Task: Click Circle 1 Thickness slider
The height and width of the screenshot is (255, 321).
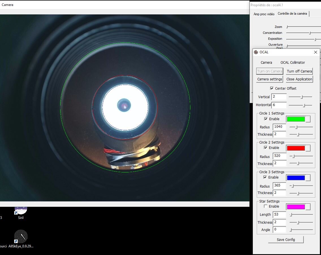Action: point(301,135)
